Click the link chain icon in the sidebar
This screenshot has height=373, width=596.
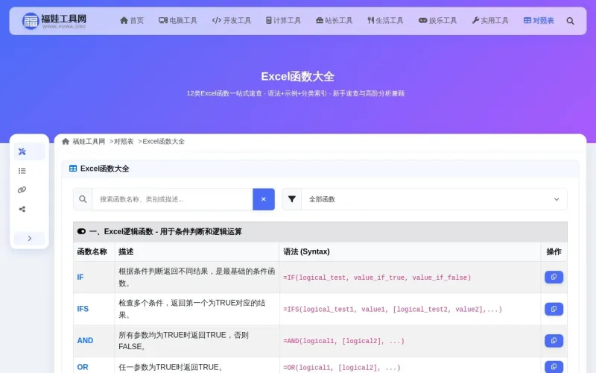point(22,190)
